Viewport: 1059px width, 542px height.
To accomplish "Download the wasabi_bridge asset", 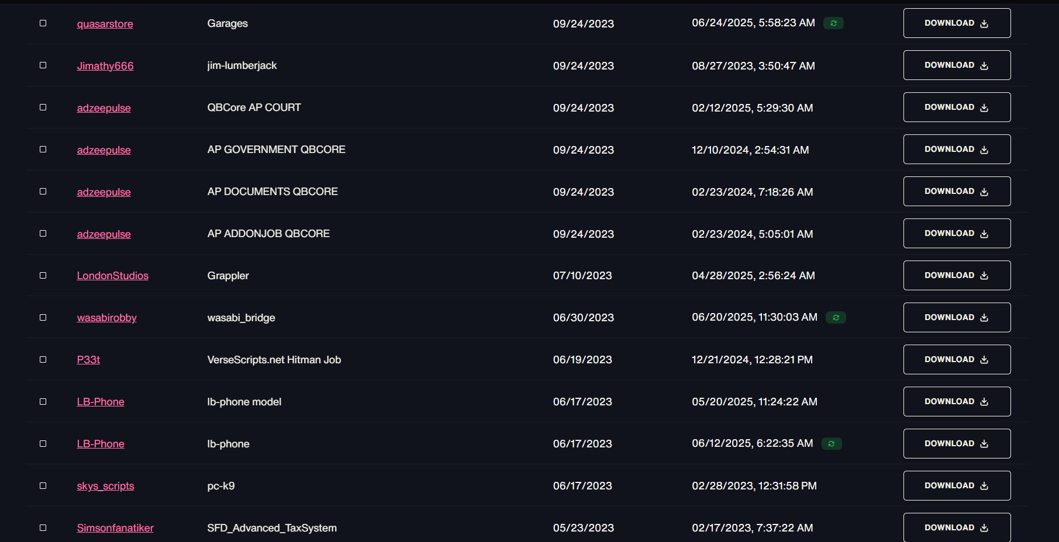I will click(x=957, y=318).
